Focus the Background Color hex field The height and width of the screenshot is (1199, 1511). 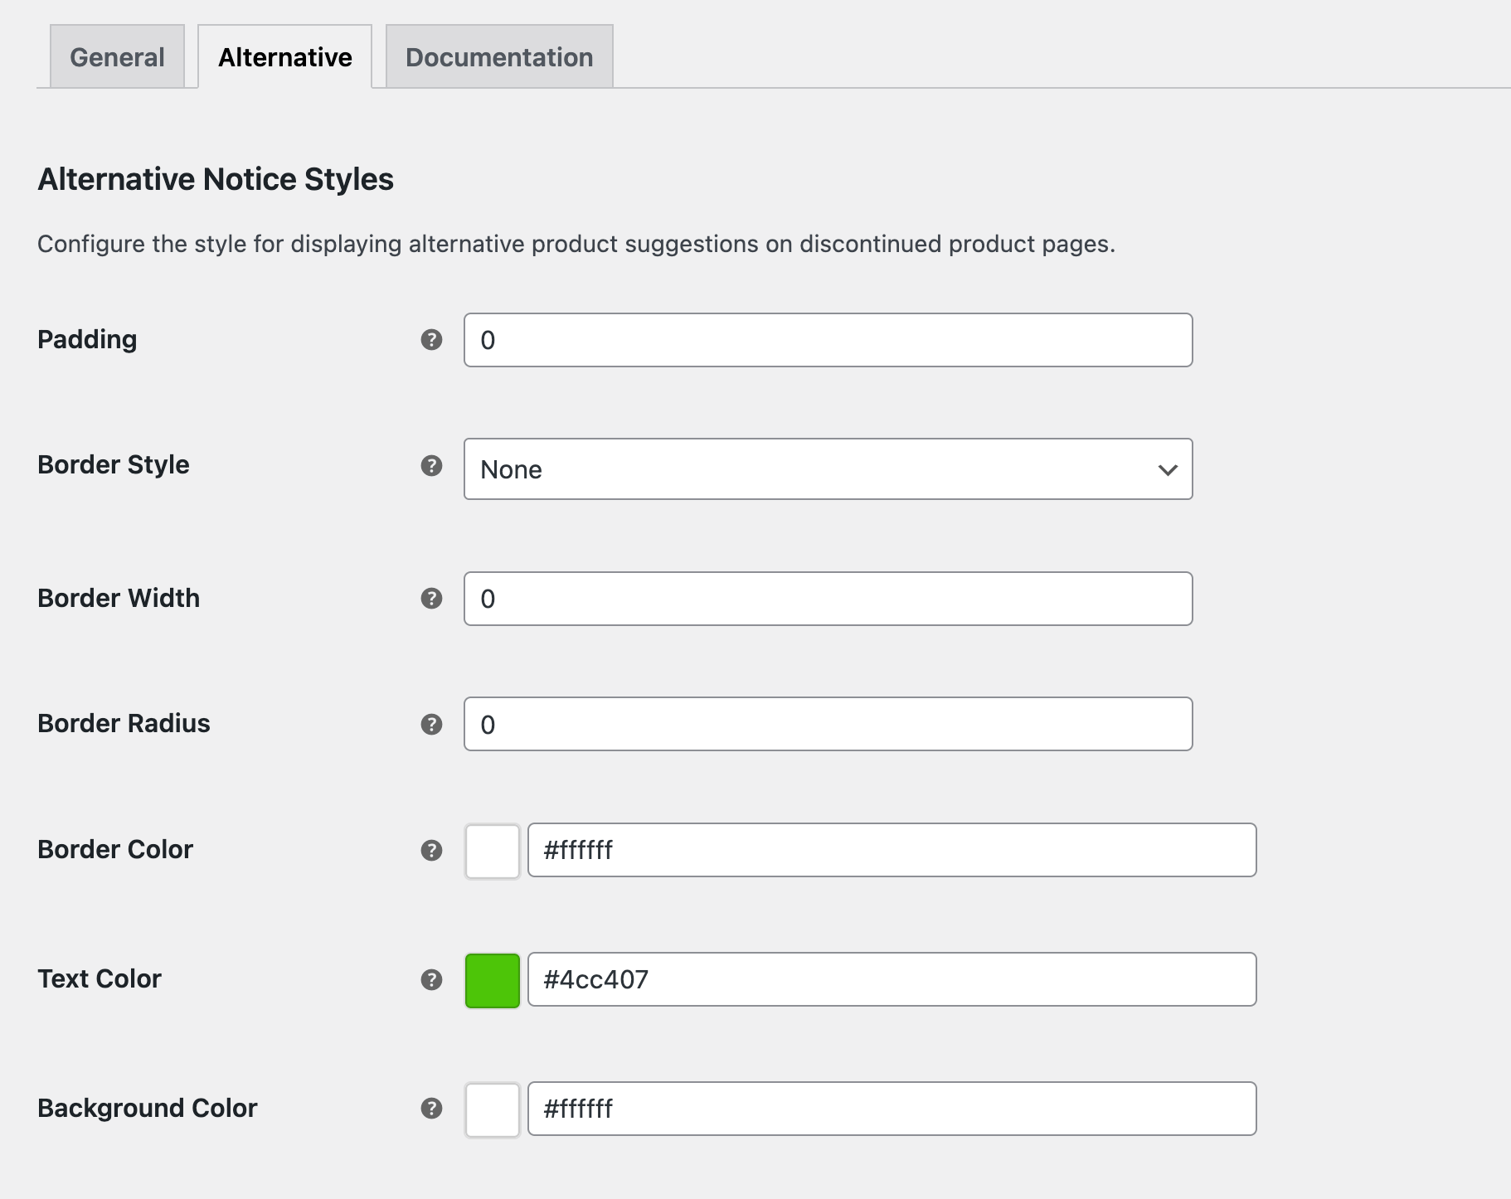(892, 1109)
